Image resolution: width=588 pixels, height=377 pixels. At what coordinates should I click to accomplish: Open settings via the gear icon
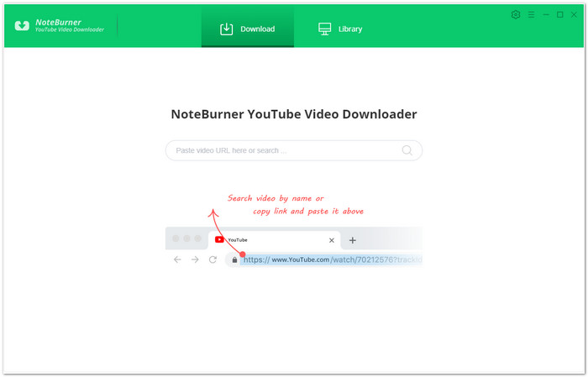516,14
